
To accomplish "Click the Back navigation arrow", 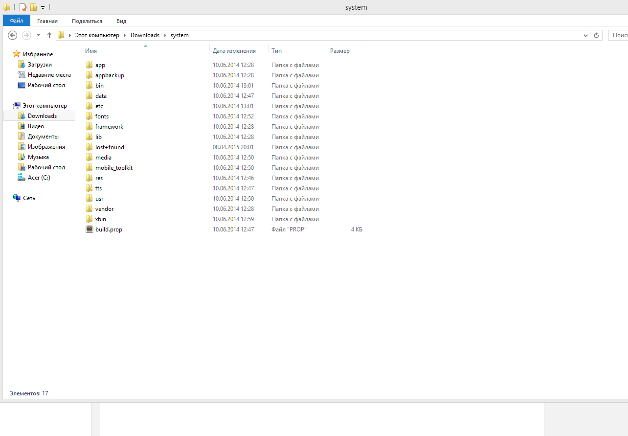I will click(13, 35).
